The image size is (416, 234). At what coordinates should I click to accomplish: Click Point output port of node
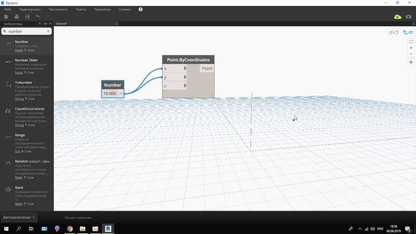(207, 68)
